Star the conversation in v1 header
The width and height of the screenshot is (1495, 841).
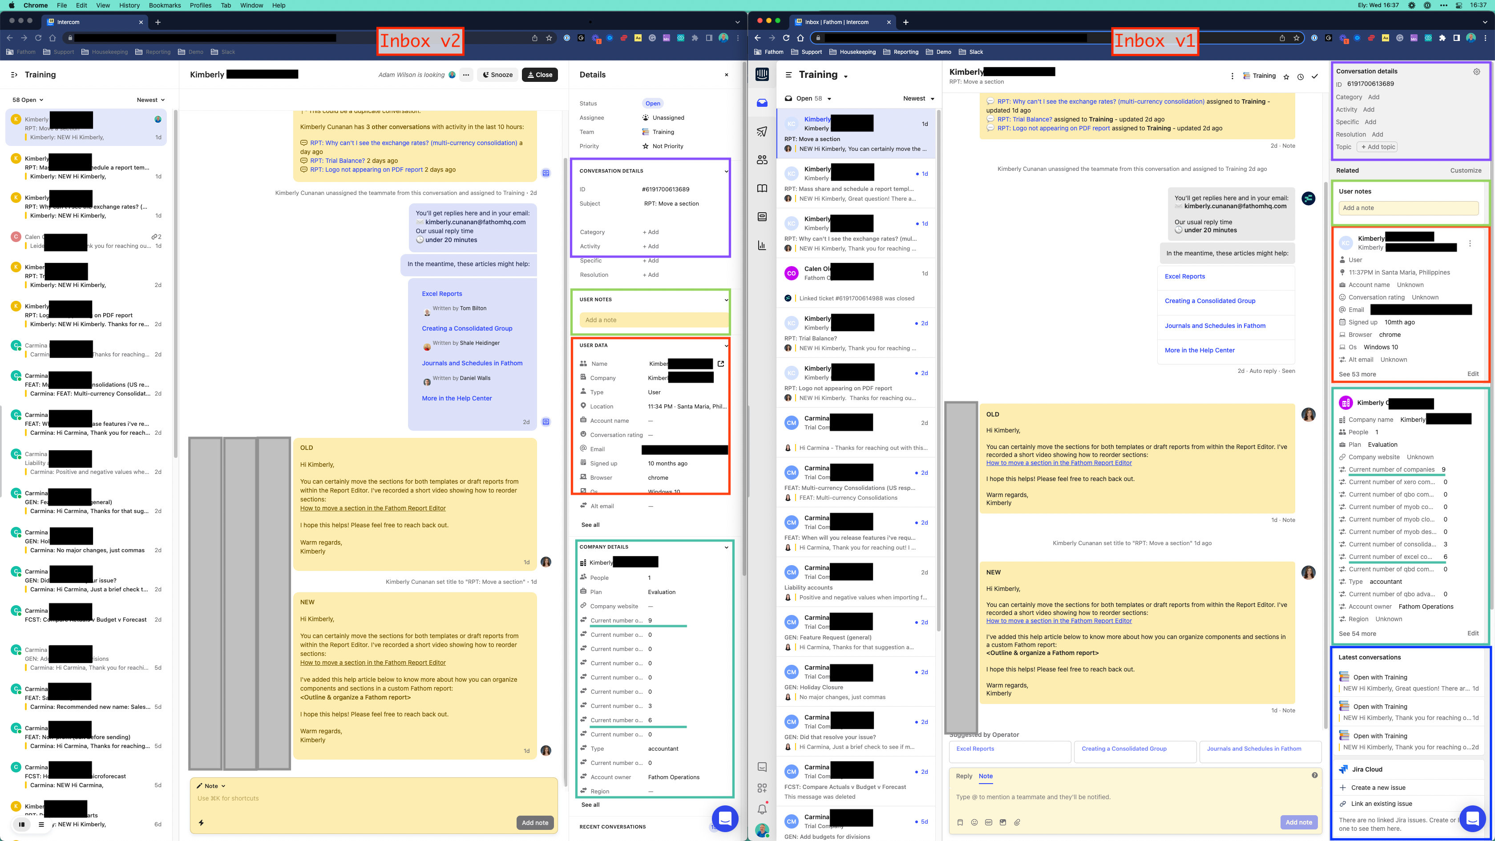click(1286, 77)
